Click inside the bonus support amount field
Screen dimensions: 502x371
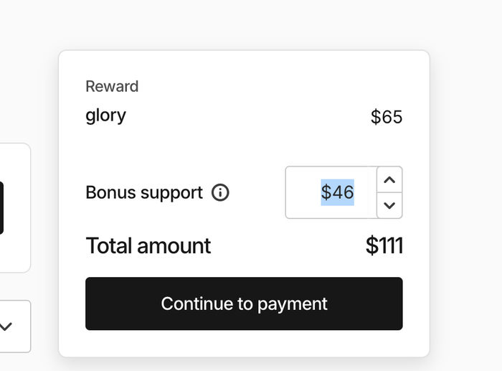coord(331,192)
